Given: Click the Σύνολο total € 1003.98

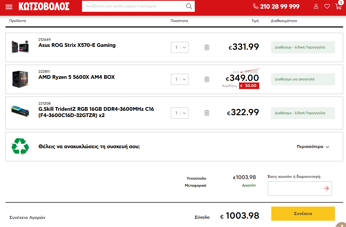Looking at the screenshot, I should tap(240, 216).
